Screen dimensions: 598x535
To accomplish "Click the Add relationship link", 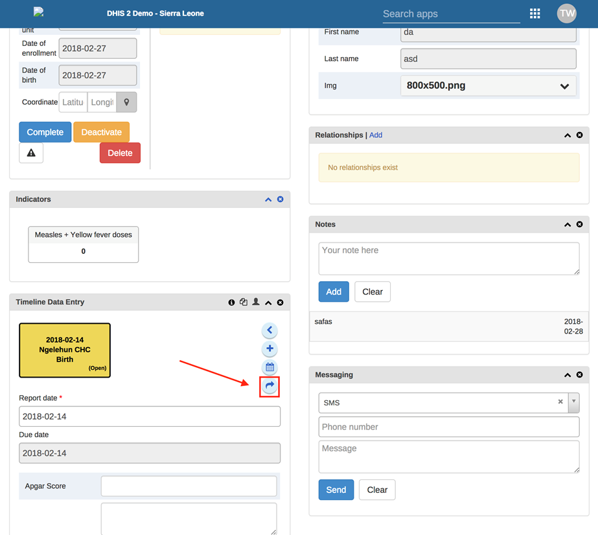I will coord(376,135).
